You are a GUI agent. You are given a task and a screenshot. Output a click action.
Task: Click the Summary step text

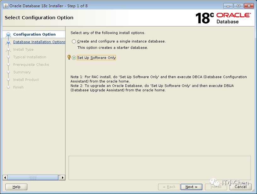click(22, 72)
